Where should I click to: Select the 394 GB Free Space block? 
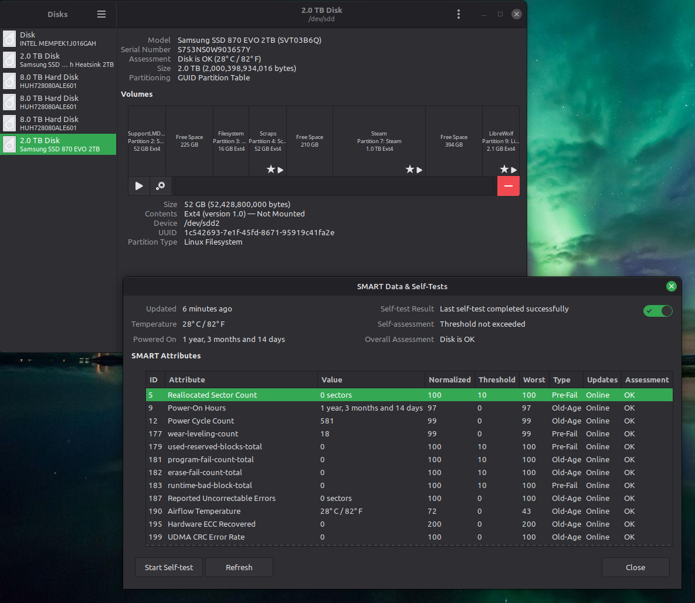click(x=454, y=141)
